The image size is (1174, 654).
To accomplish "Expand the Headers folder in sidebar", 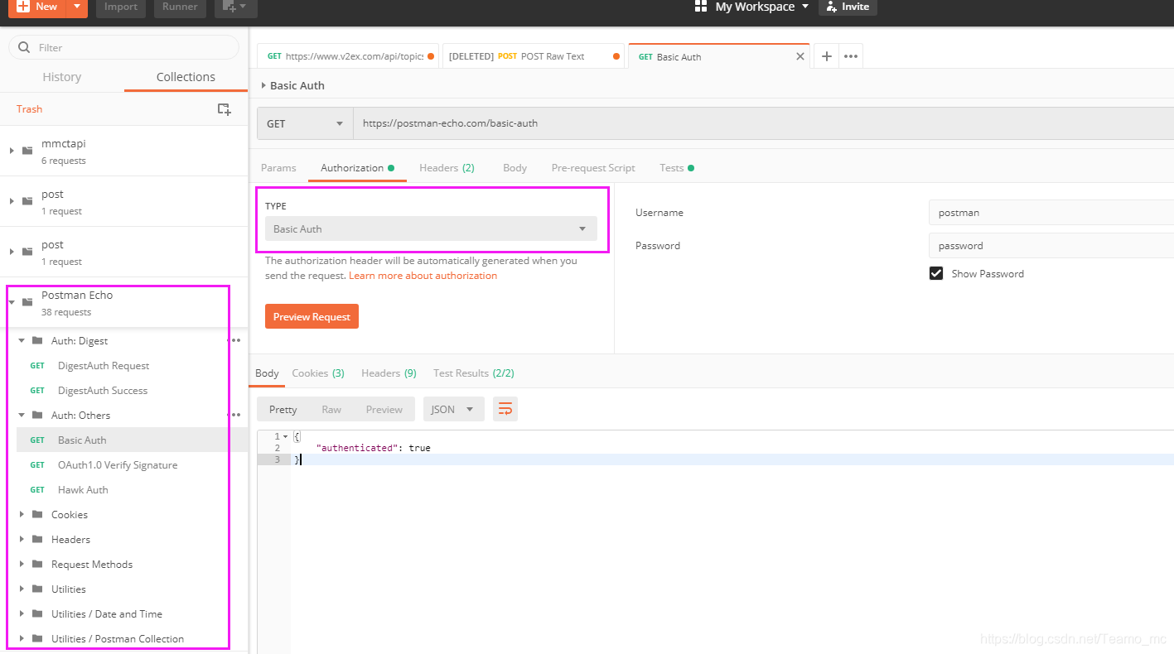I will [22, 539].
